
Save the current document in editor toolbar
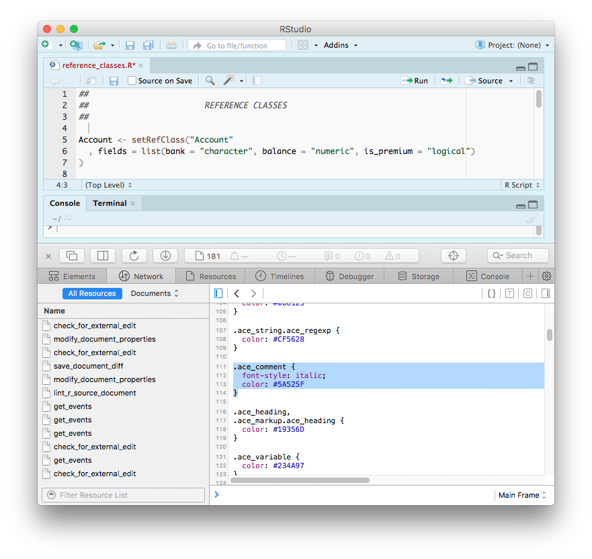114,81
